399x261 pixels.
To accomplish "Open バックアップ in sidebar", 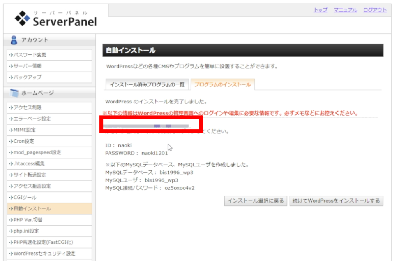I will pos(49,77).
